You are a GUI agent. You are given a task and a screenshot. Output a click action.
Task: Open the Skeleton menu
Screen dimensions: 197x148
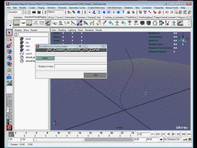(128, 8)
